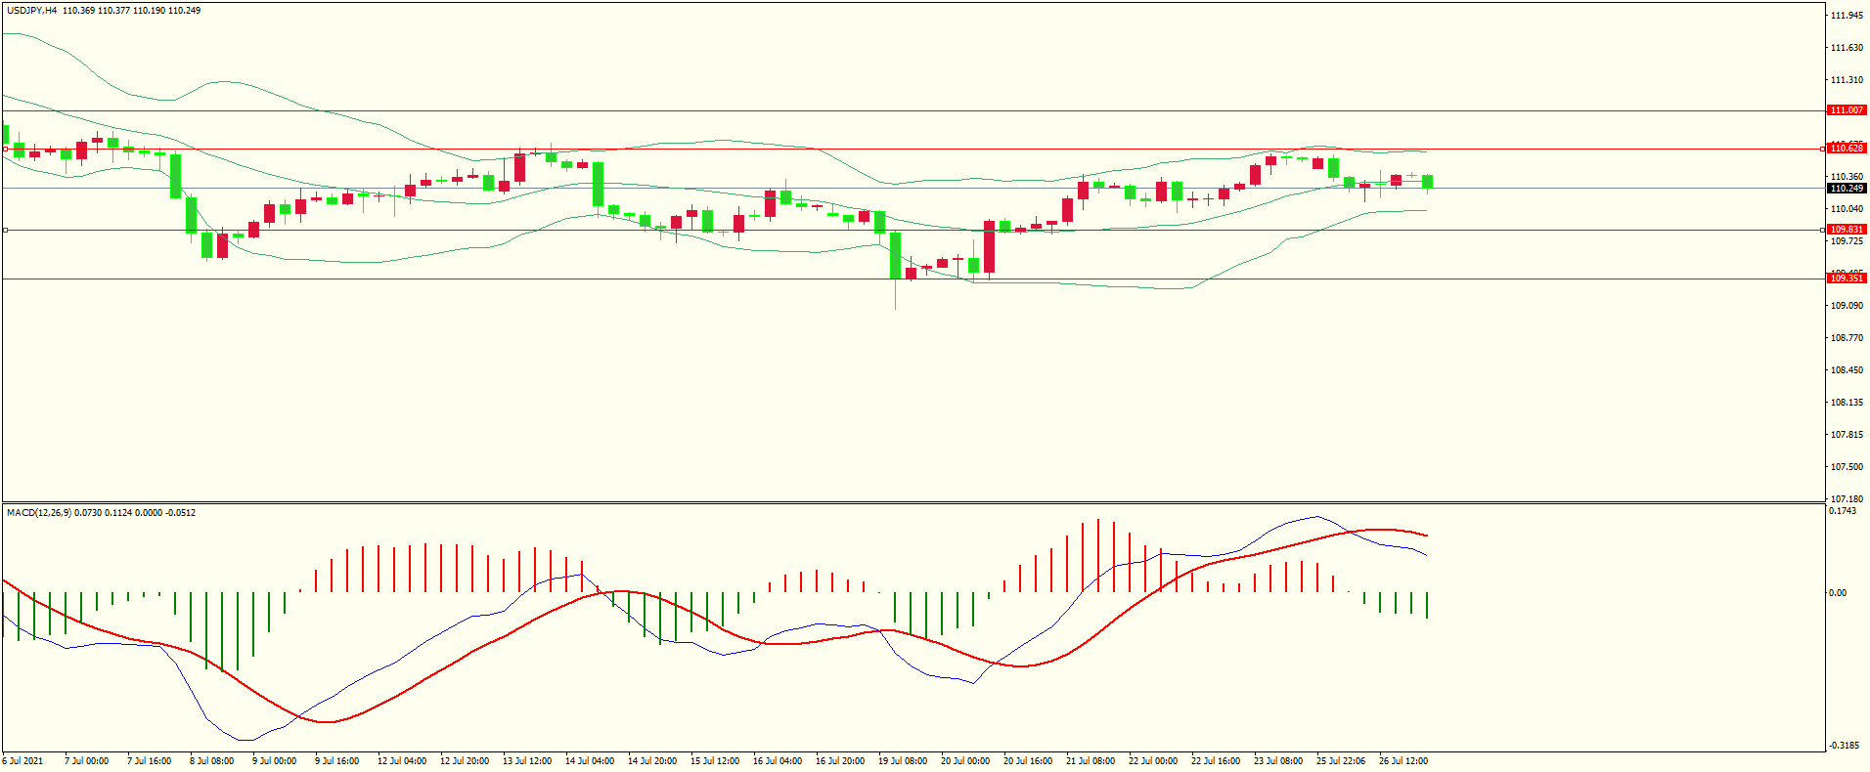Select the rightmost green candle on the chart
The width and height of the screenshot is (1870, 772).
click(x=1428, y=182)
